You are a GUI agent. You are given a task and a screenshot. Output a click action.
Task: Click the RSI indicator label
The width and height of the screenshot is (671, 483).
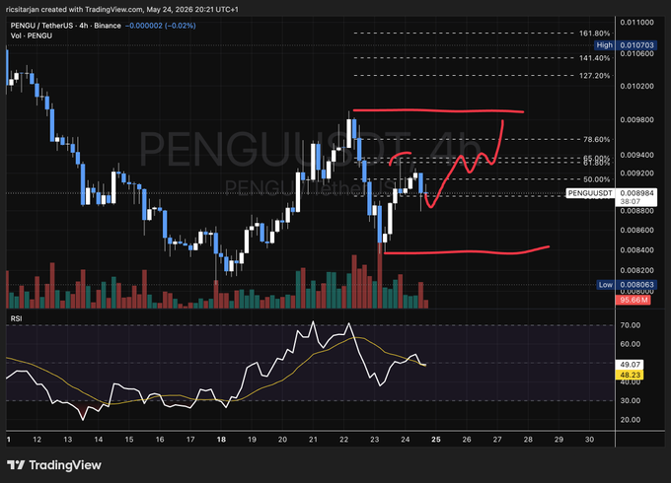(16, 318)
